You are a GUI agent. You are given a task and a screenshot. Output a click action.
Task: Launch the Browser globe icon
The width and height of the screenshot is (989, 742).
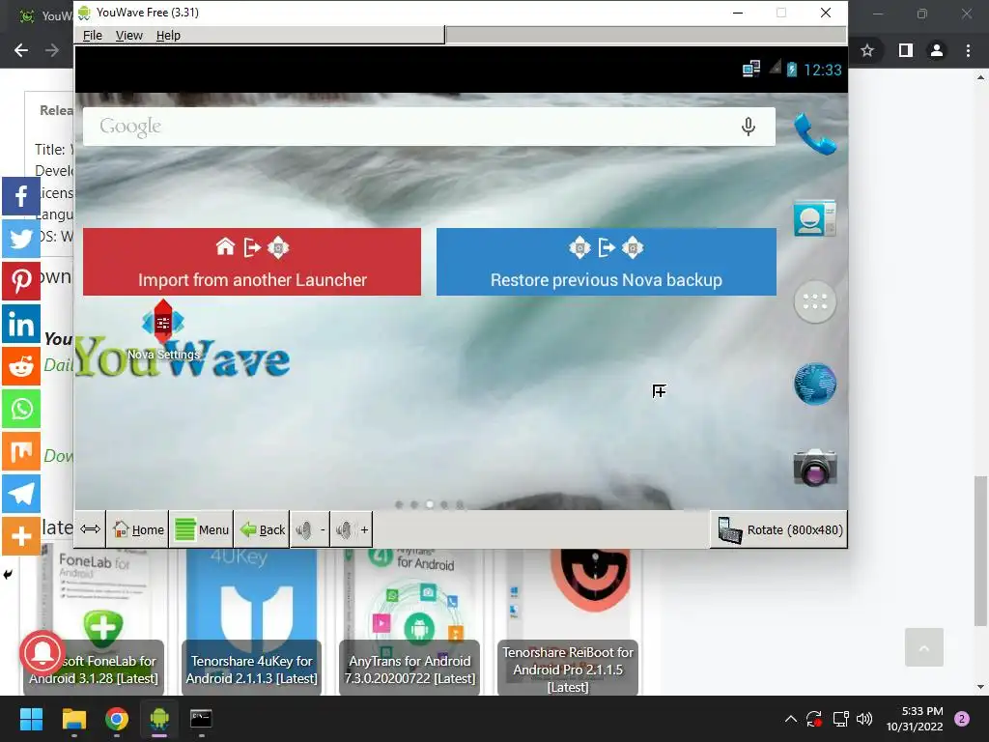tap(815, 384)
